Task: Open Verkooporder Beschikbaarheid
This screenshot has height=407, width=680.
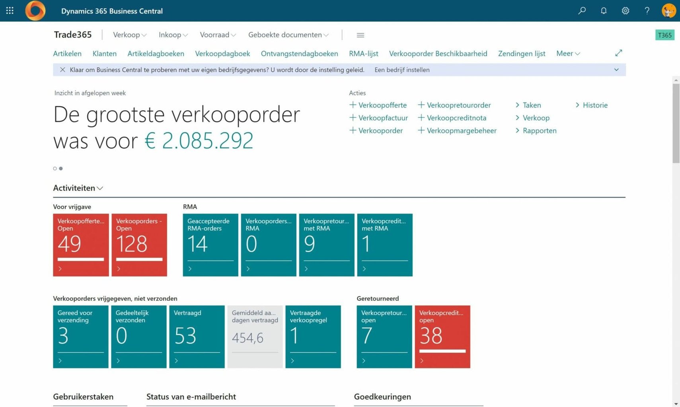Action: (438, 53)
